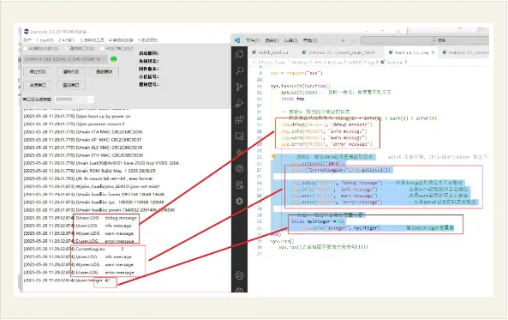
Task: Open the Search view in VS Code sidebar
Action: click(x=239, y=70)
